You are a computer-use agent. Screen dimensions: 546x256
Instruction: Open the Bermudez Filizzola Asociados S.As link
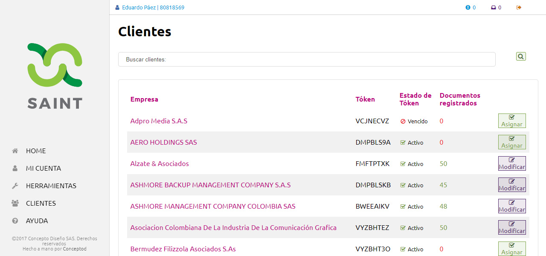pos(183,249)
